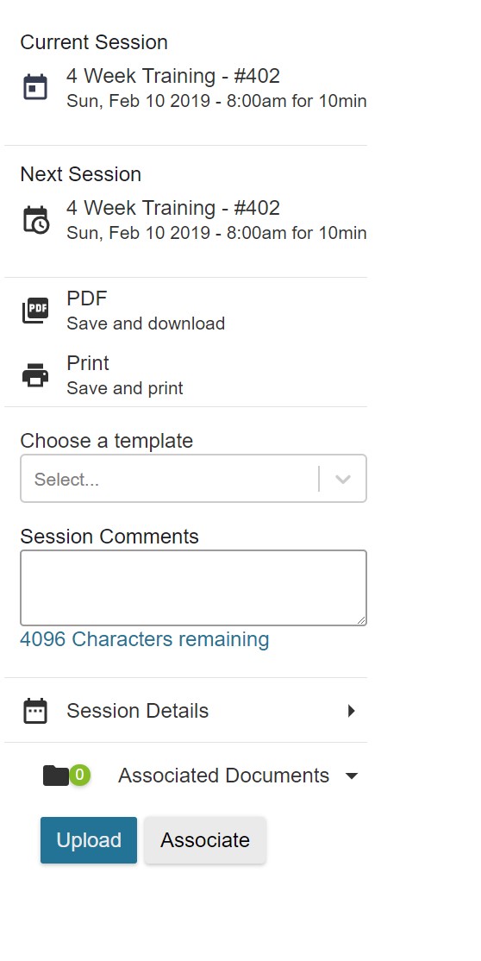Screen dimensions: 481x961
Task: Click the Associated Documents label
Action: tap(223, 776)
